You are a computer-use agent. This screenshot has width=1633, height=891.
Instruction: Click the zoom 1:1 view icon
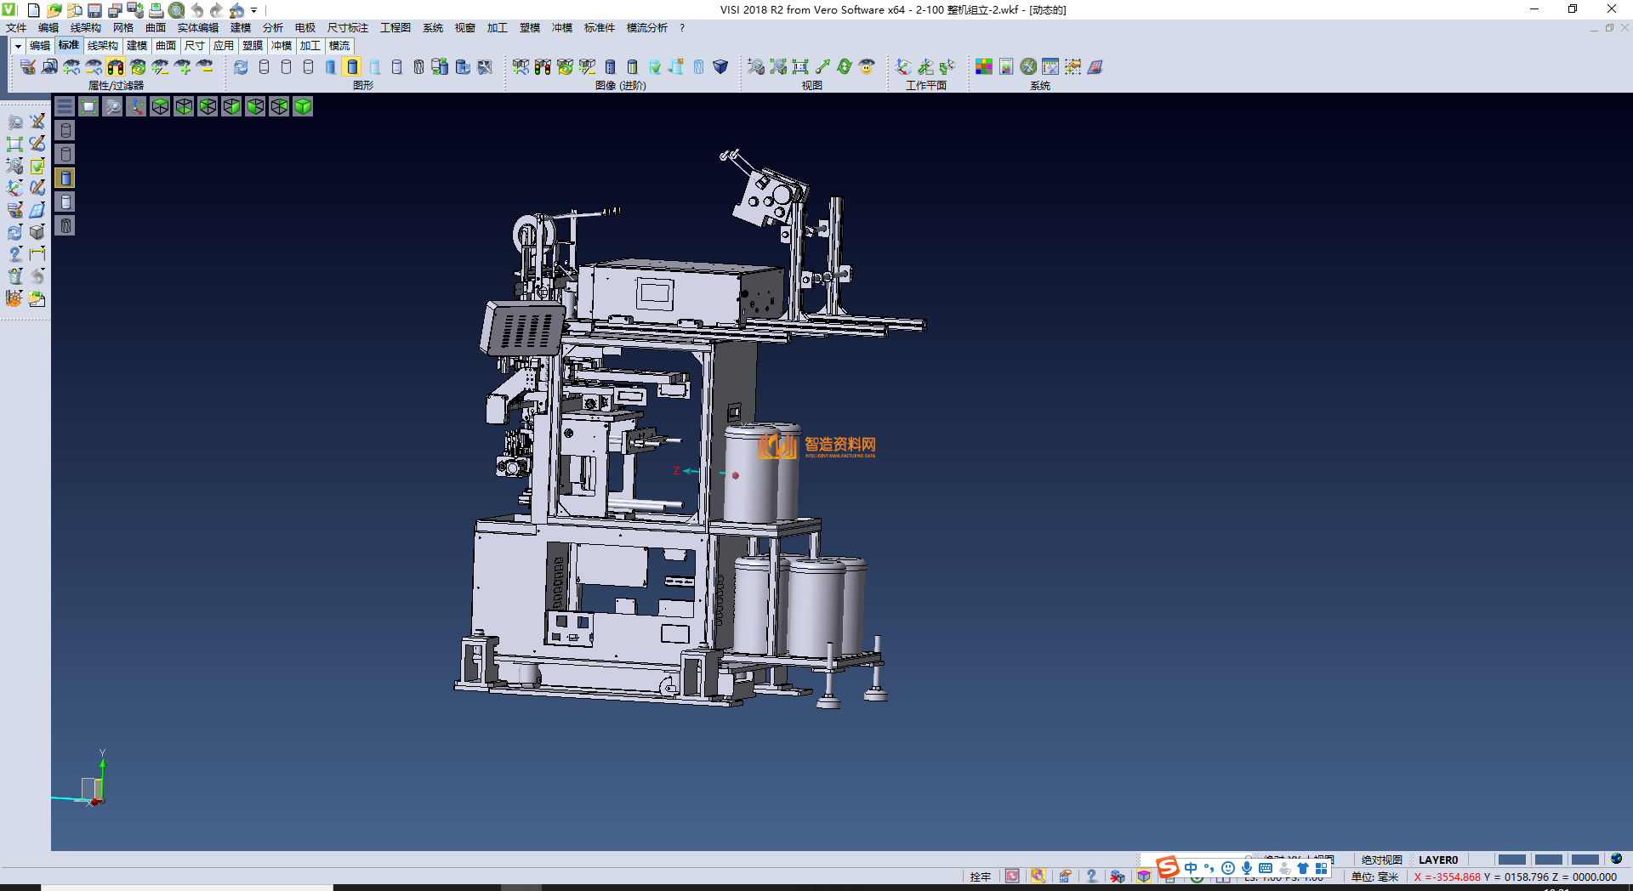pos(800,67)
